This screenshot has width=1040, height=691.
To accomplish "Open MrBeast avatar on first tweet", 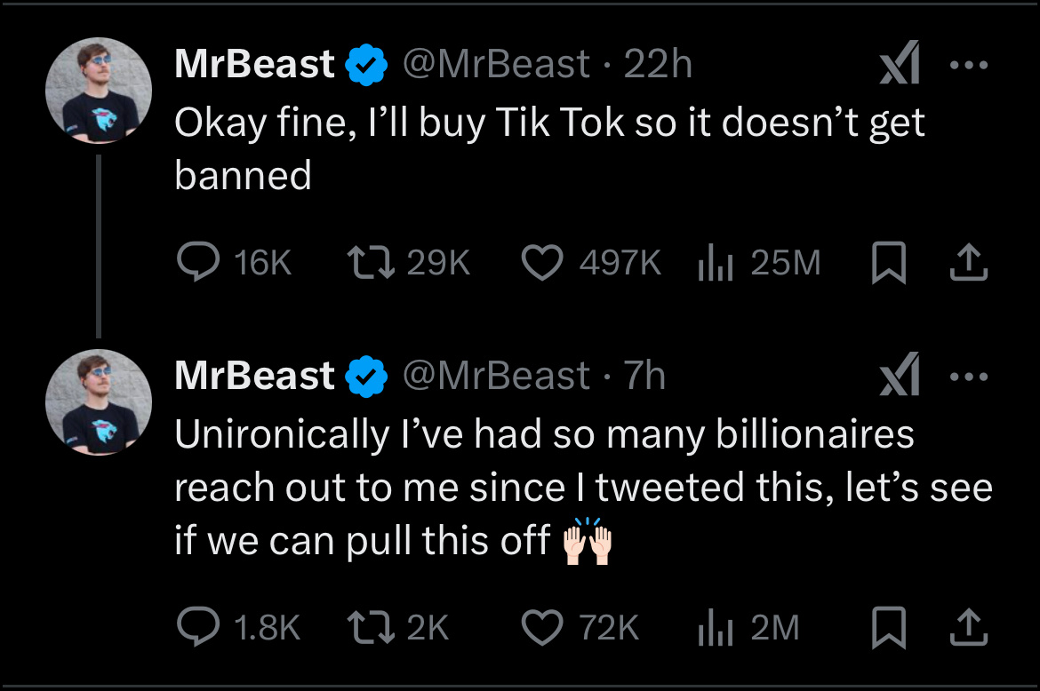I will [x=99, y=91].
